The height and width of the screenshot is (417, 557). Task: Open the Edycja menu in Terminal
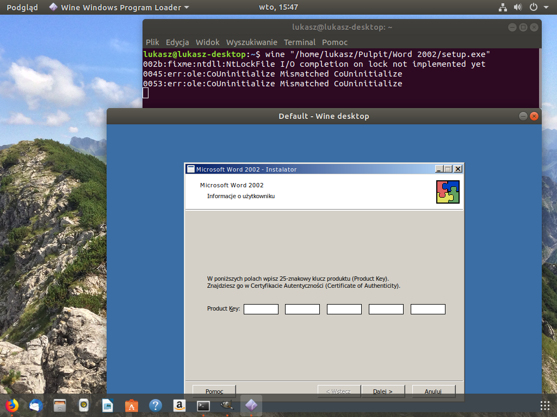tap(177, 42)
